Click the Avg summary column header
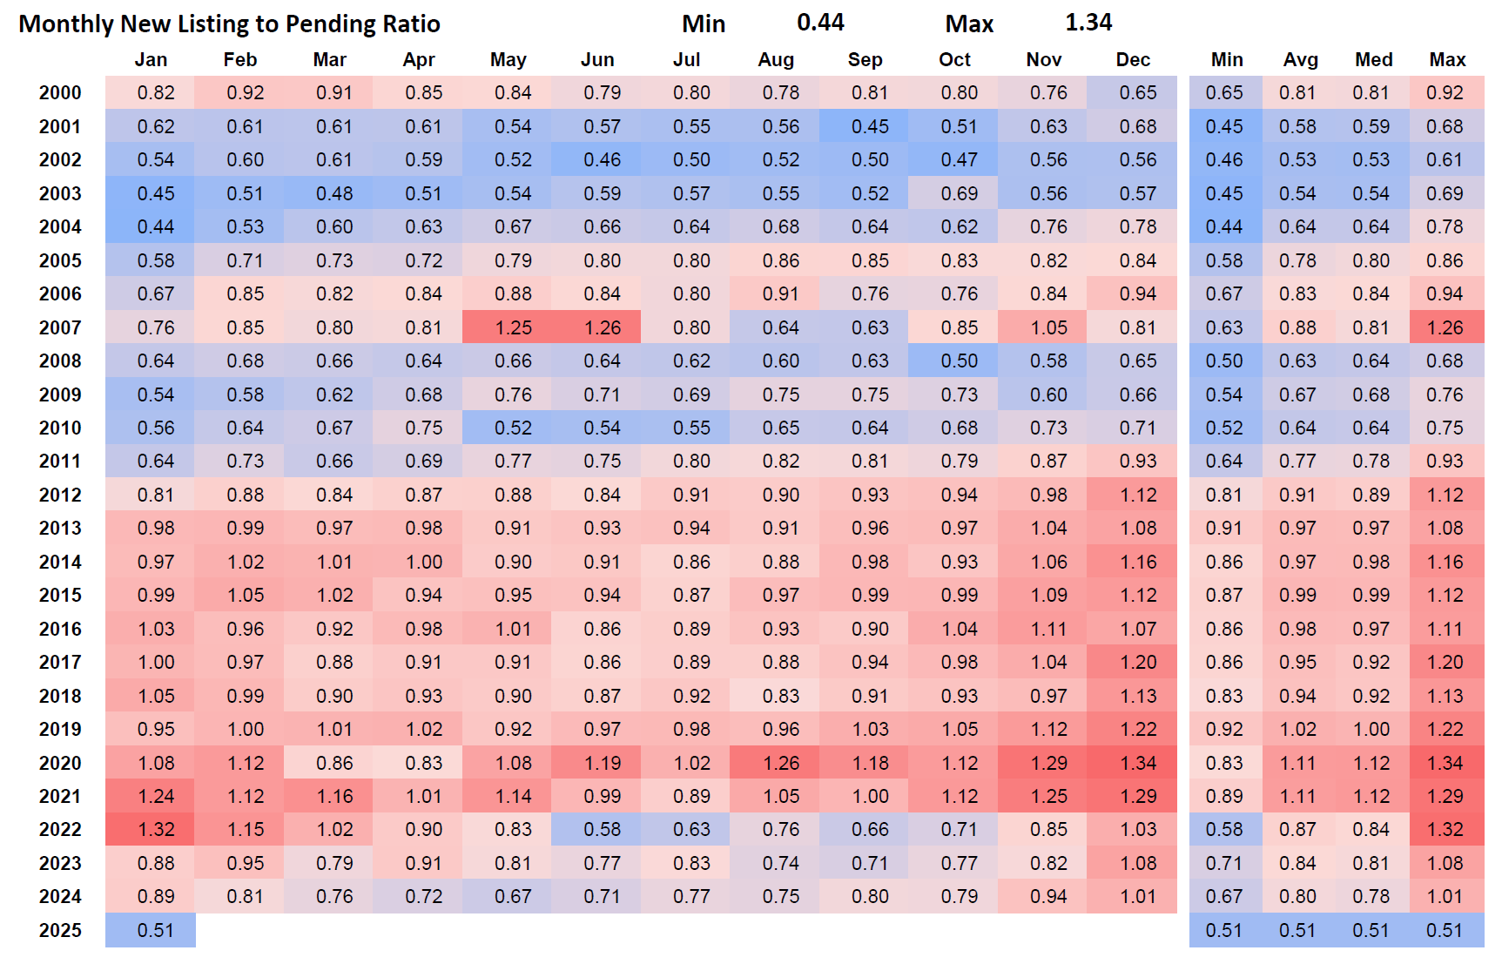Viewport: 1502px width, 964px height. pyautogui.click(x=1300, y=59)
